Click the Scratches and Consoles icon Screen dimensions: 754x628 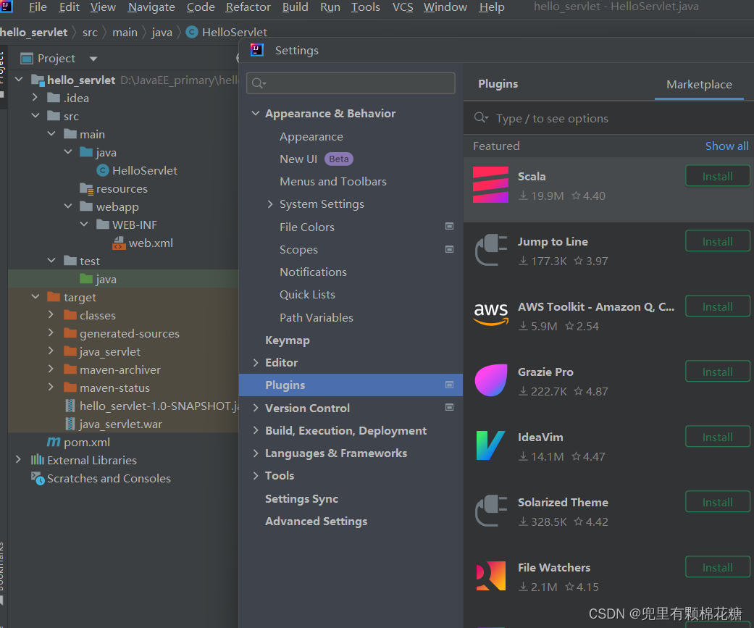[x=38, y=479]
